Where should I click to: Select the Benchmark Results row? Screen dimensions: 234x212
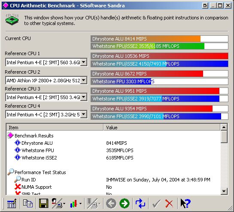113,135
